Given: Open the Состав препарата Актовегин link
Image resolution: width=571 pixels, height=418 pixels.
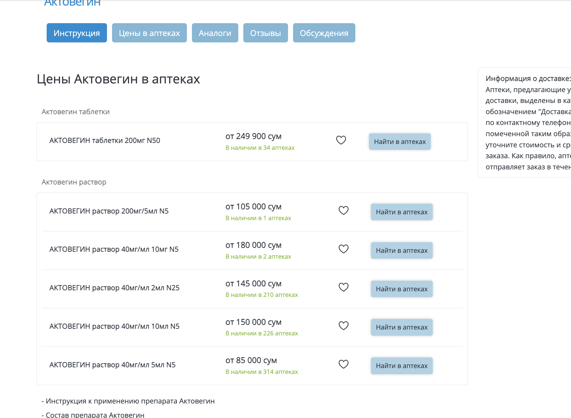Looking at the screenshot, I should [95, 415].
